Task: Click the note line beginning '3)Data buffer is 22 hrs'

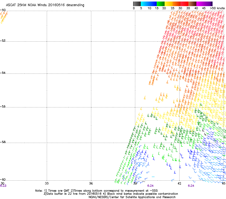Action: (x=111, y=194)
